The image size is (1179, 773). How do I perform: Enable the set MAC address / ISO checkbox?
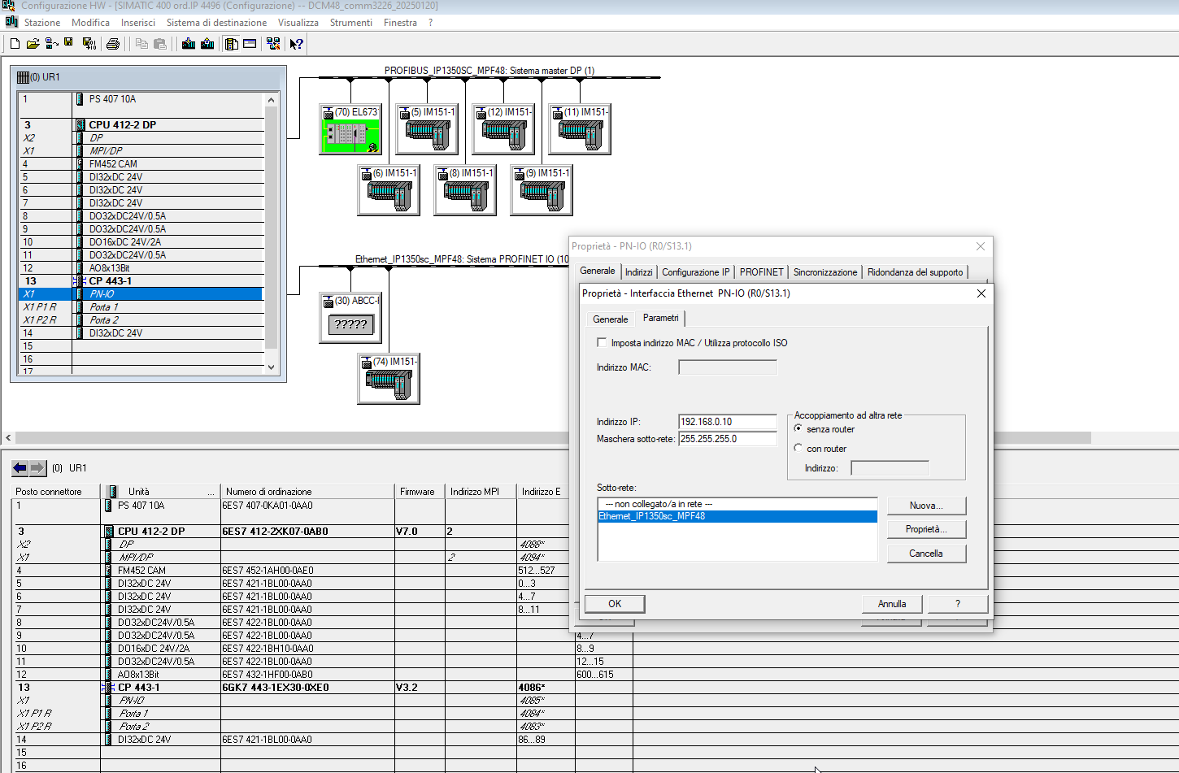click(x=602, y=343)
